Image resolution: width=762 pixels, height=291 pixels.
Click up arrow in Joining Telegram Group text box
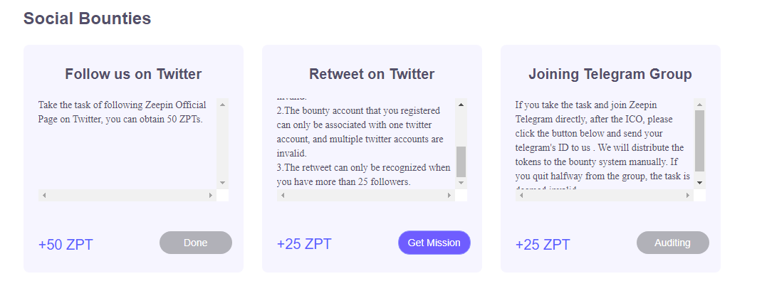(700, 105)
